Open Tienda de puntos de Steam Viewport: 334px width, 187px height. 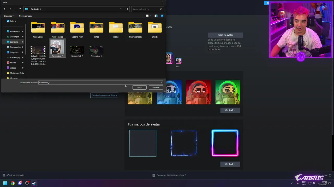pos(104,95)
